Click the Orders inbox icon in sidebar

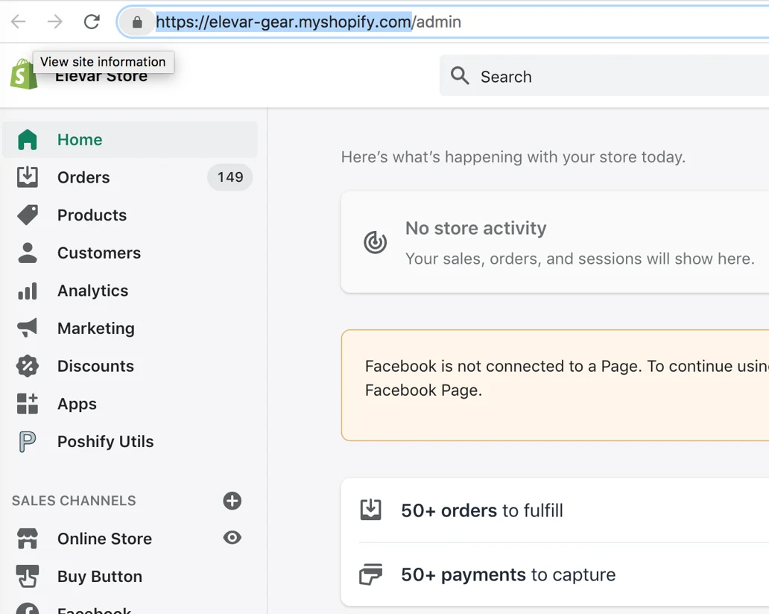(x=28, y=177)
